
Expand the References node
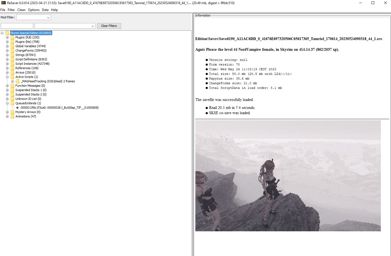7,68
